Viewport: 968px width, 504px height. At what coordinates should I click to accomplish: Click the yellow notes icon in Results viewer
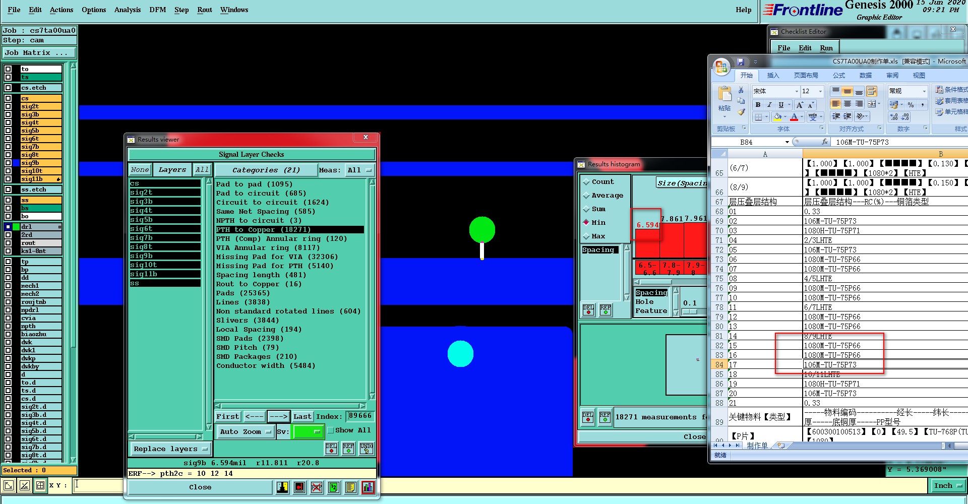click(x=351, y=487)
